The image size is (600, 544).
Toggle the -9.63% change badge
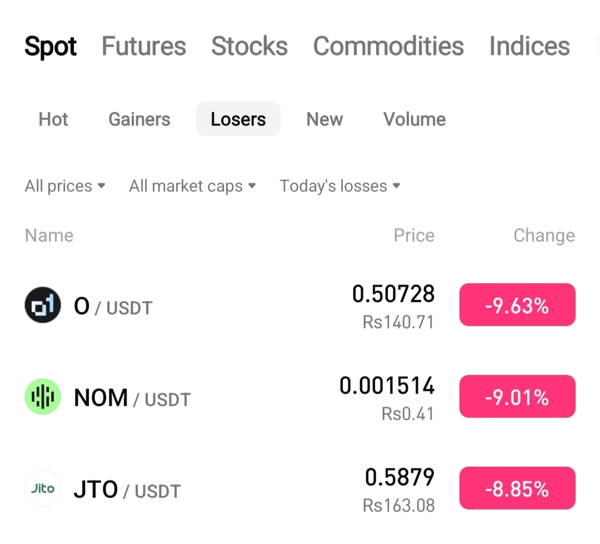(x=517, y=305)
